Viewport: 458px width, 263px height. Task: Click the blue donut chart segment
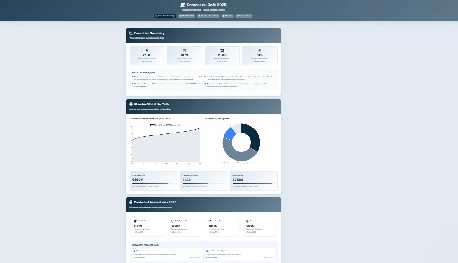[x=230, y=133]
